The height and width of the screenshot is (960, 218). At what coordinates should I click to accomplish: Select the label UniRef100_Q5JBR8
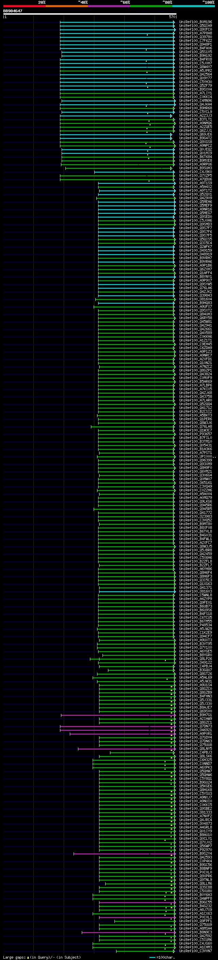pos(196,550)
